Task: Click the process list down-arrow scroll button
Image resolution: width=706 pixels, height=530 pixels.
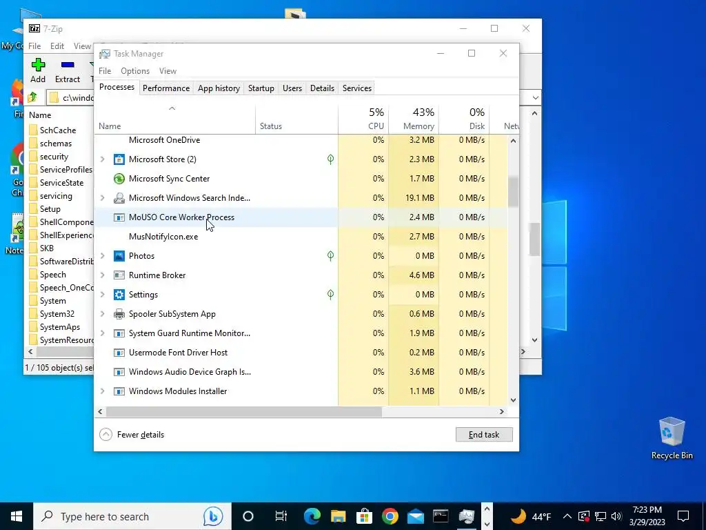Action: tap(513, 400)
